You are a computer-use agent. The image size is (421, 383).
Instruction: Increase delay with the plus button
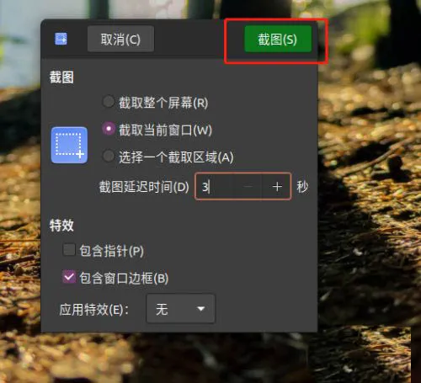[277, 187]
